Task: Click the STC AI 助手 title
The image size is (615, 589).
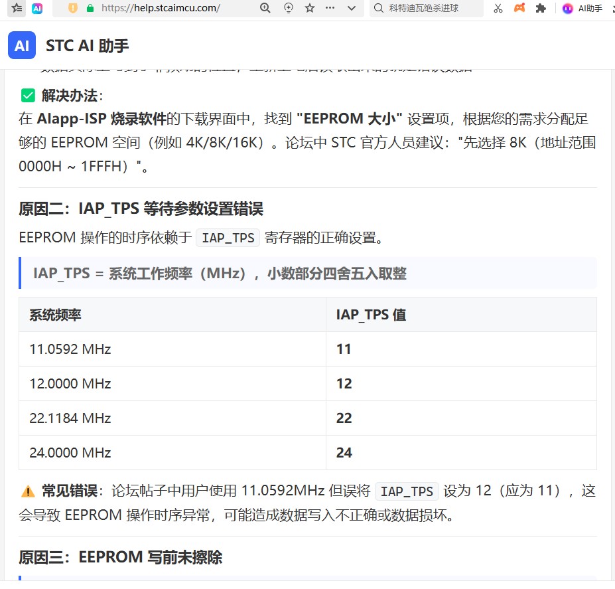Action: 87,46
